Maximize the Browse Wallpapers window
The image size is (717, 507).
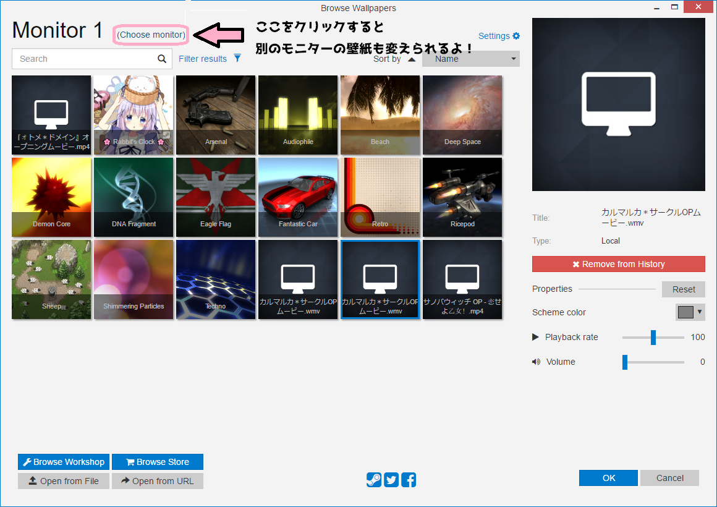pyautogui.click(x=674, y=7)
